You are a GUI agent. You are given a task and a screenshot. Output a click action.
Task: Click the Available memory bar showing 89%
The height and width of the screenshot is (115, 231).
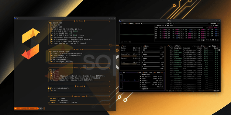[x=129, y=56]
